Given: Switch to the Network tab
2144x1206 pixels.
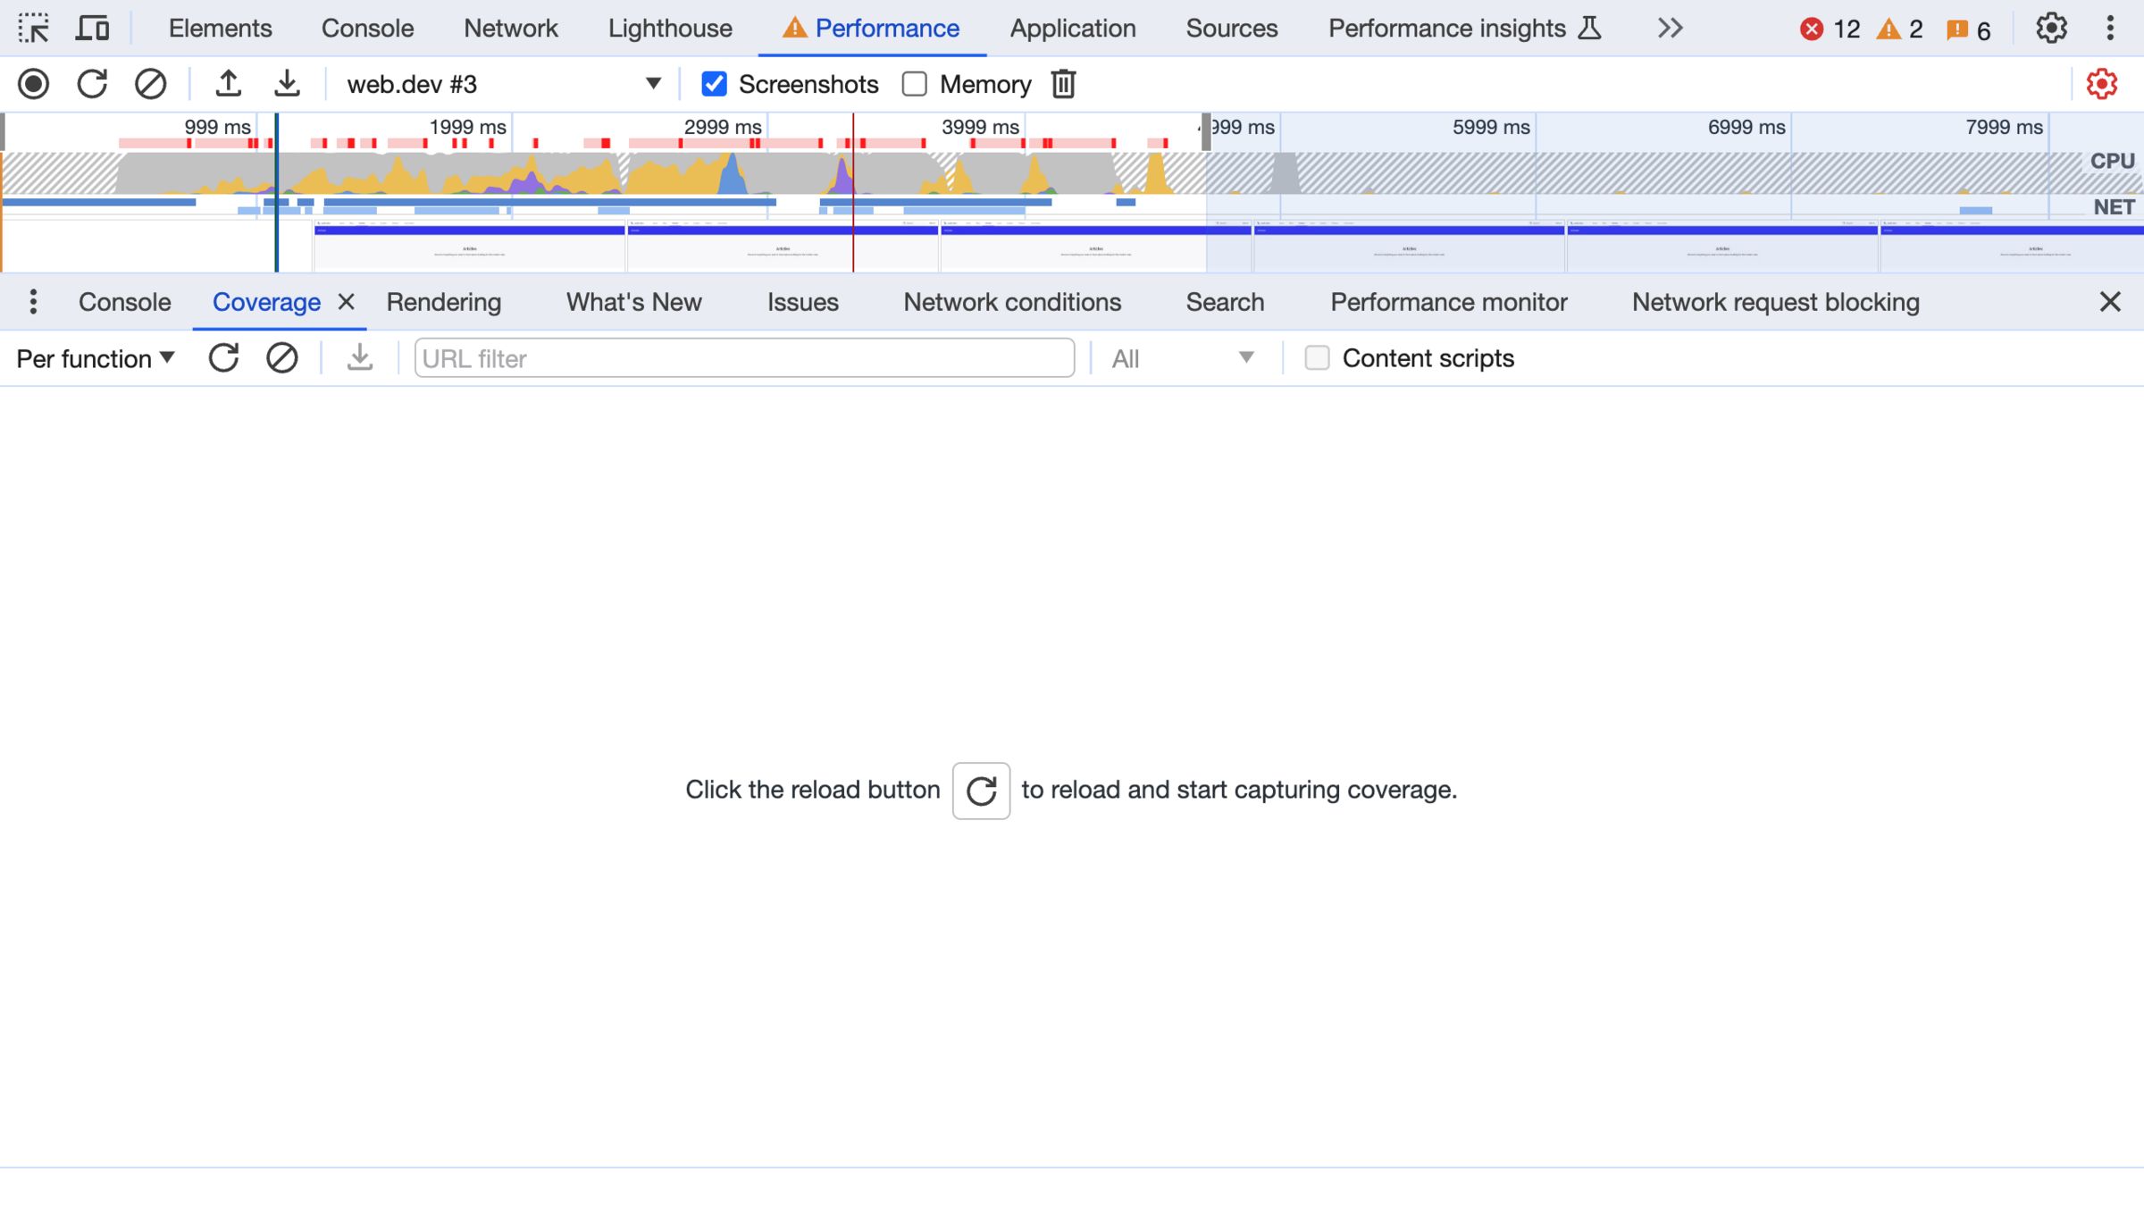Looking at the screenshot, I should point(510,29).
